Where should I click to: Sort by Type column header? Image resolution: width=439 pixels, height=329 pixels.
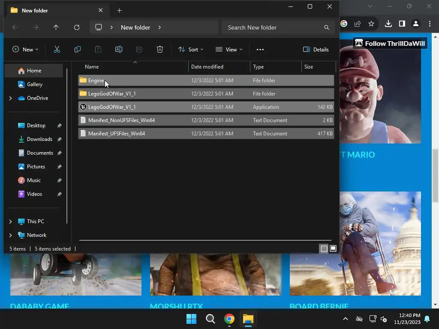pos(276,67)
